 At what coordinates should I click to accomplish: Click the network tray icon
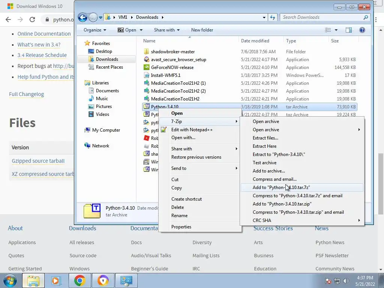click(x=337, y=281)
